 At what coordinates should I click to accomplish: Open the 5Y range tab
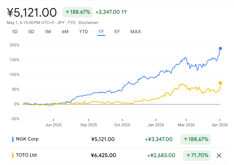click(117, 32)
